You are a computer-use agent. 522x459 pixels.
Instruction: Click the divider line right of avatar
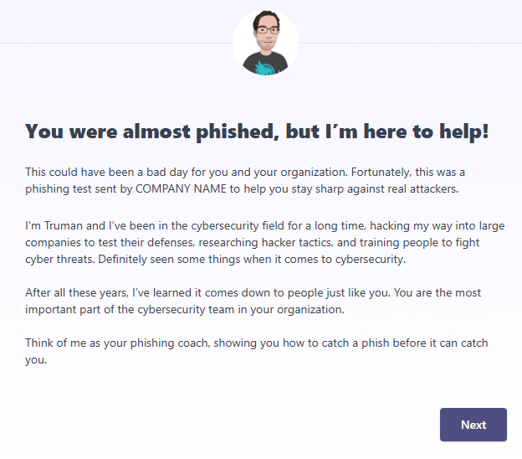tap(411, 43)
